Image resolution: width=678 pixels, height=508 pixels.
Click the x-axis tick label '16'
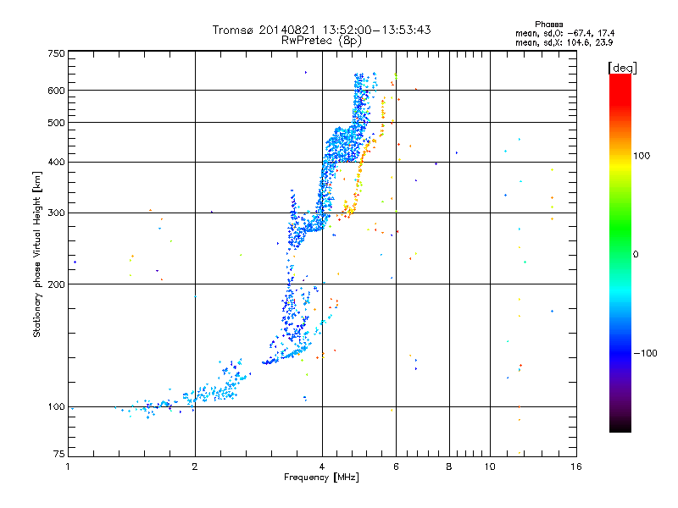pos(576,467)
